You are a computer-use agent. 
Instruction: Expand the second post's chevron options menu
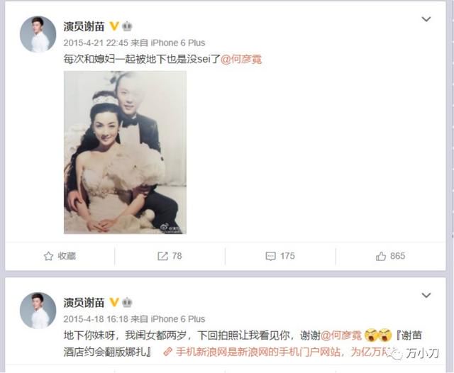[426, 295]
